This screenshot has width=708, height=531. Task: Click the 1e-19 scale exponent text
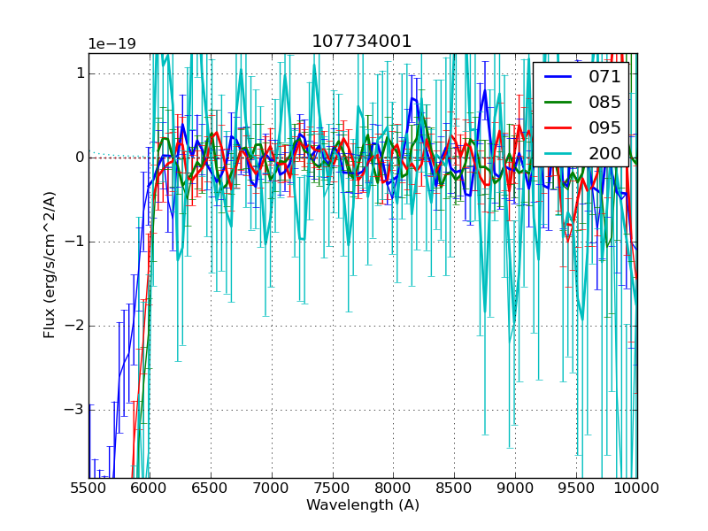click(x=112, y=44)
